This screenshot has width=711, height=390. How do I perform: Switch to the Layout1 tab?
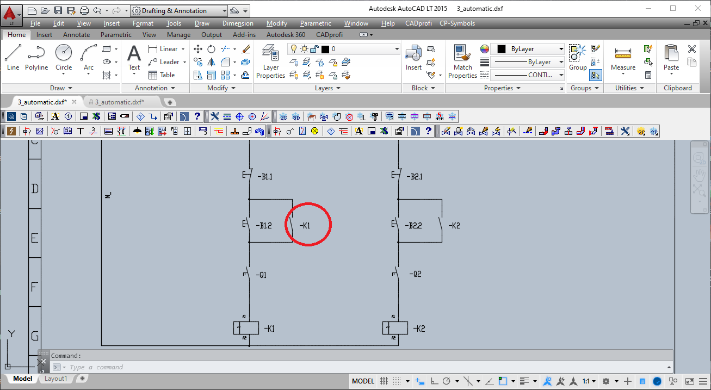(x=56, y=379)
